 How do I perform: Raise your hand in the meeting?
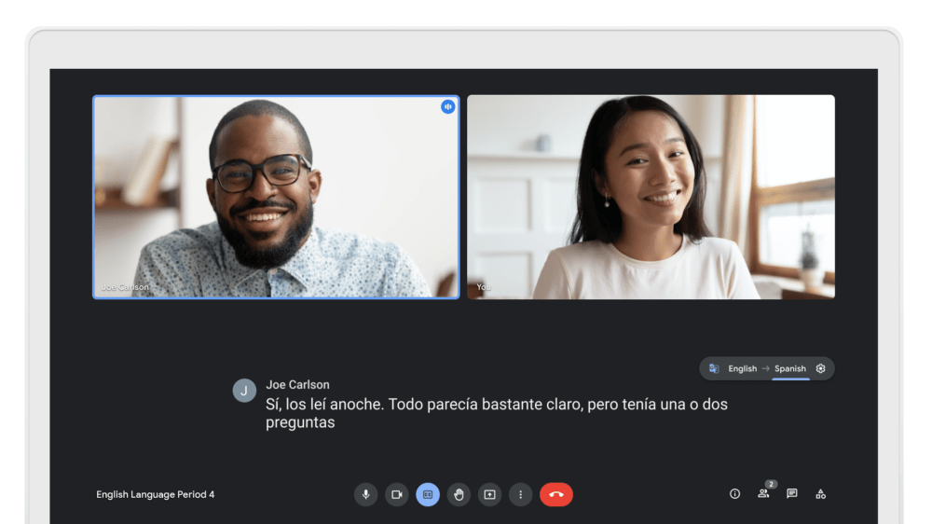coord(459,494)
